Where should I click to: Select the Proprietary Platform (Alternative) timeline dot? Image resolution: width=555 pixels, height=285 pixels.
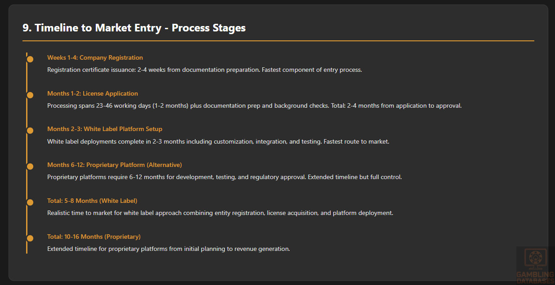point(30,167)
